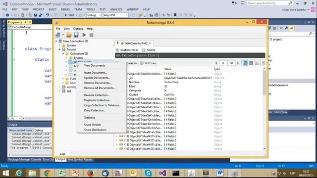
Task: Open Visual Studio from the taskbar
Action: click(162, 173)
